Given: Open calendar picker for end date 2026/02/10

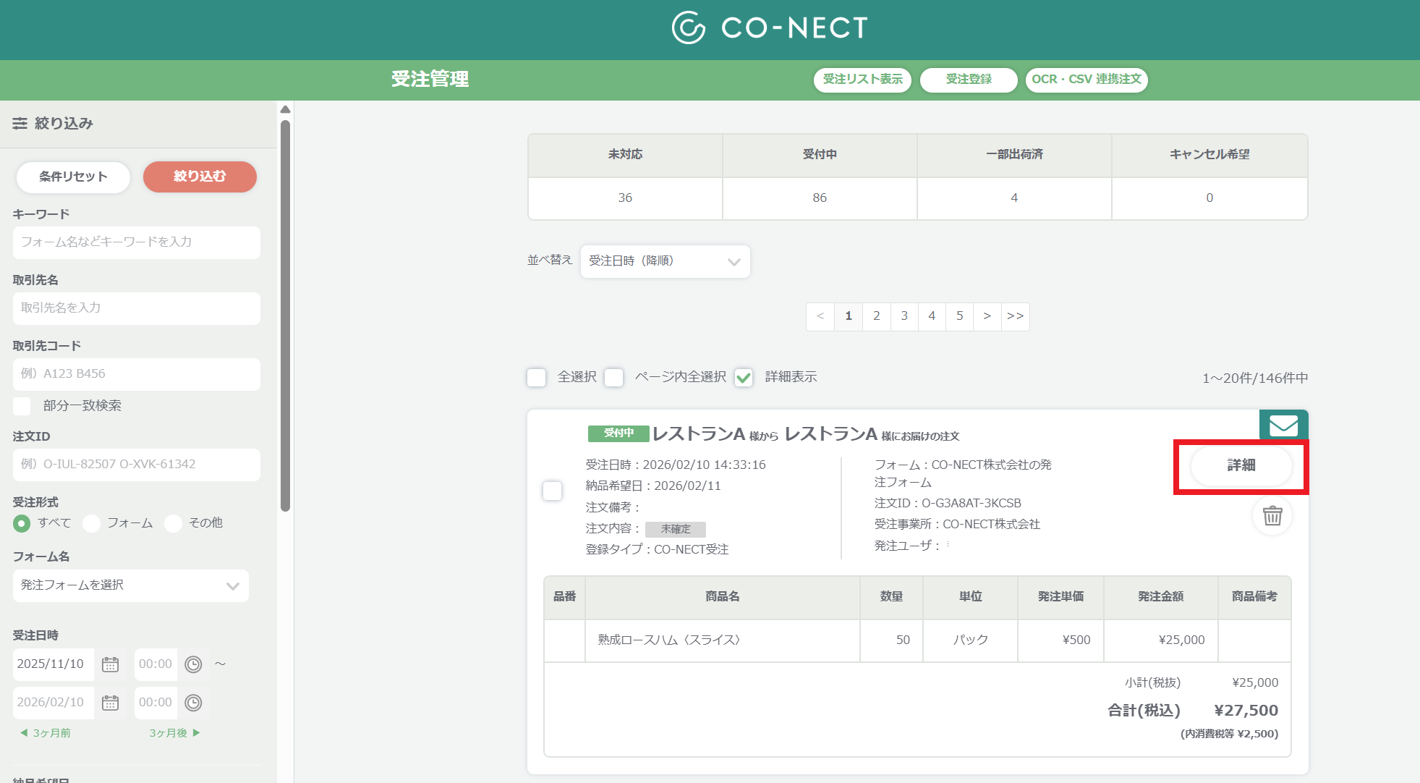Looking at the screenshot, I should 110,703.
